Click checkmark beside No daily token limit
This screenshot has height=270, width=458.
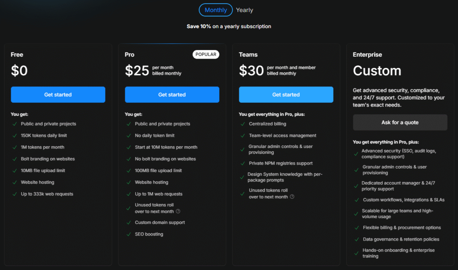[x=128, y=135]
